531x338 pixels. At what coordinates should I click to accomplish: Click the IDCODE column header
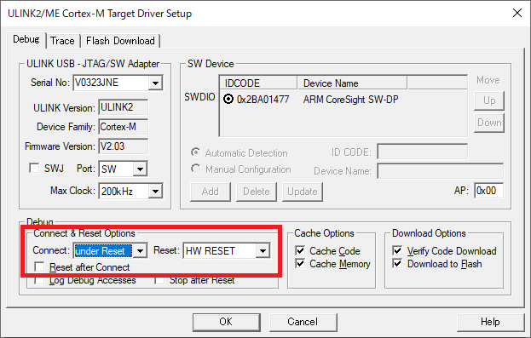[258, 83]
